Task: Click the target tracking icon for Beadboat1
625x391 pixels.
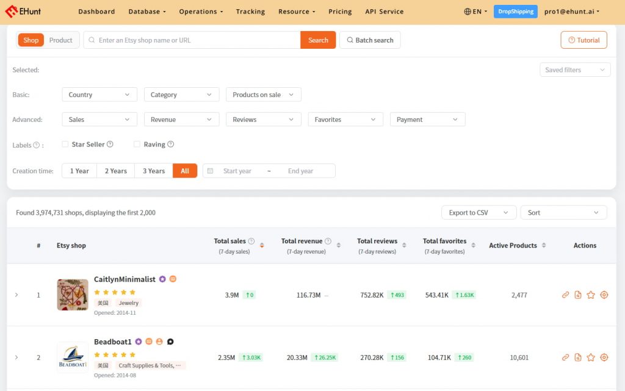Action: point(604,357)
